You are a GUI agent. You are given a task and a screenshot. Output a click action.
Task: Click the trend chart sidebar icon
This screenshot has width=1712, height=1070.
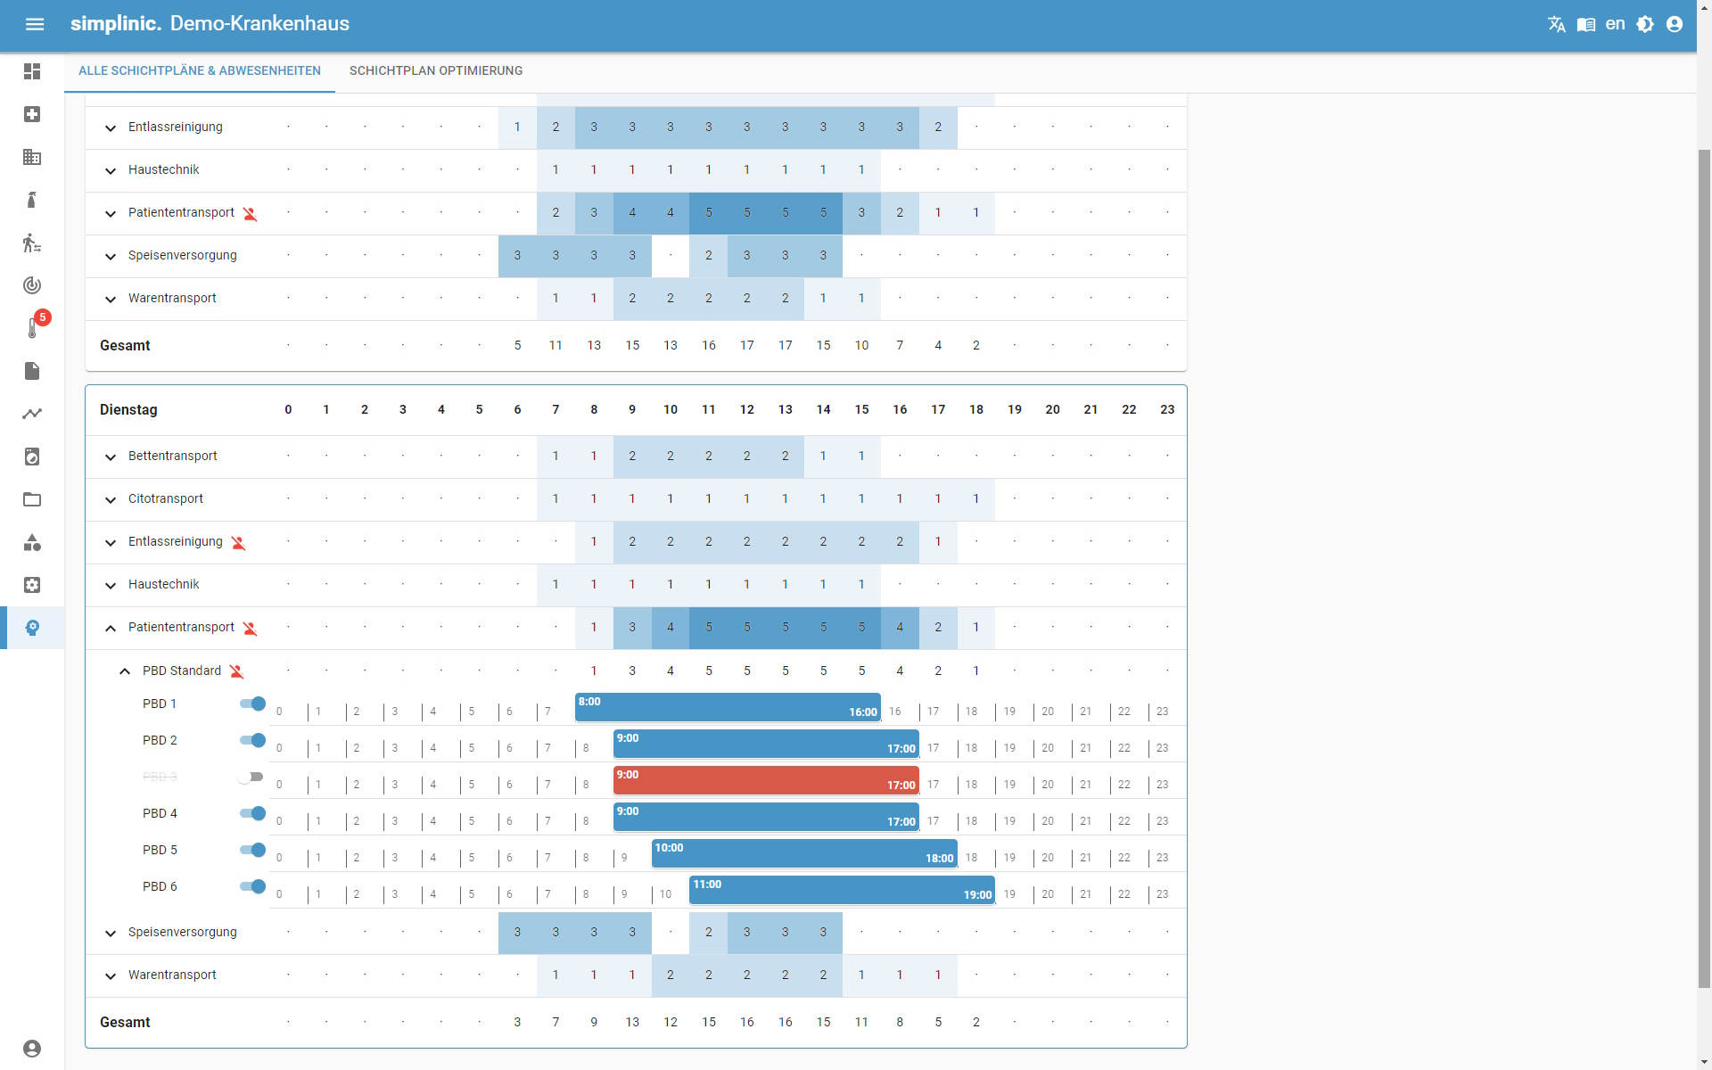32,414
